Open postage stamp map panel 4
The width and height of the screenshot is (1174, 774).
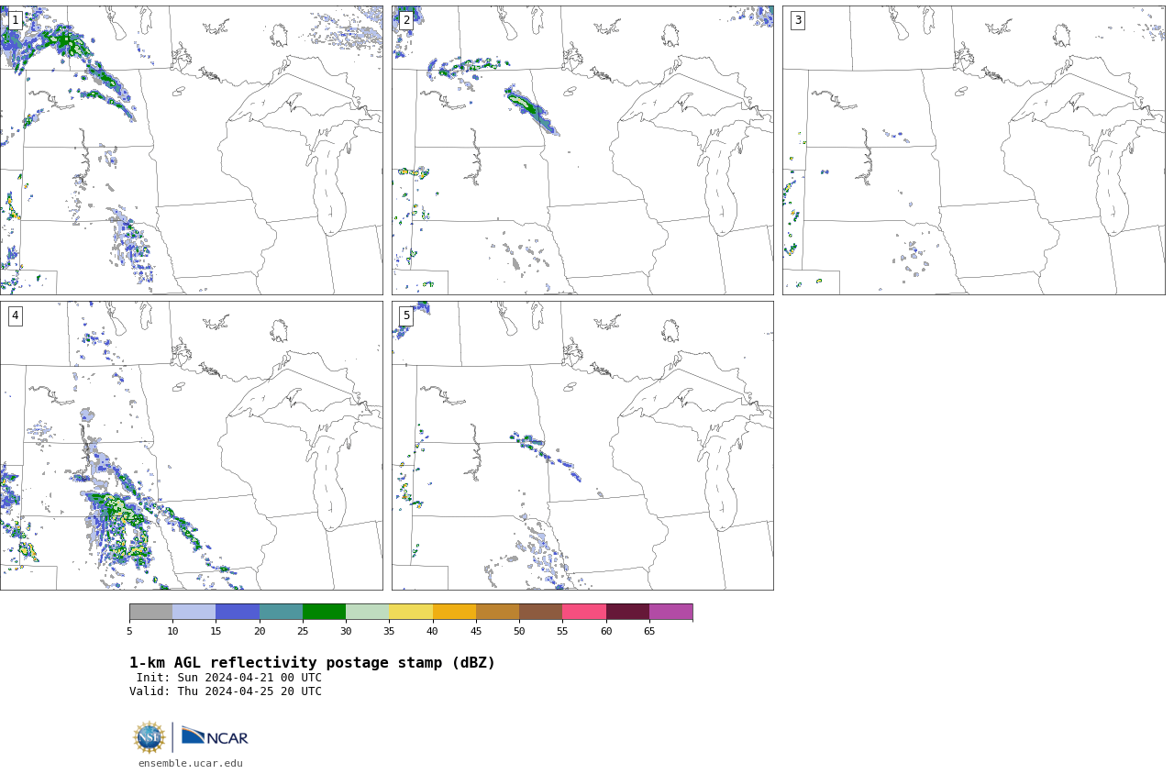[x=191, y=446]
